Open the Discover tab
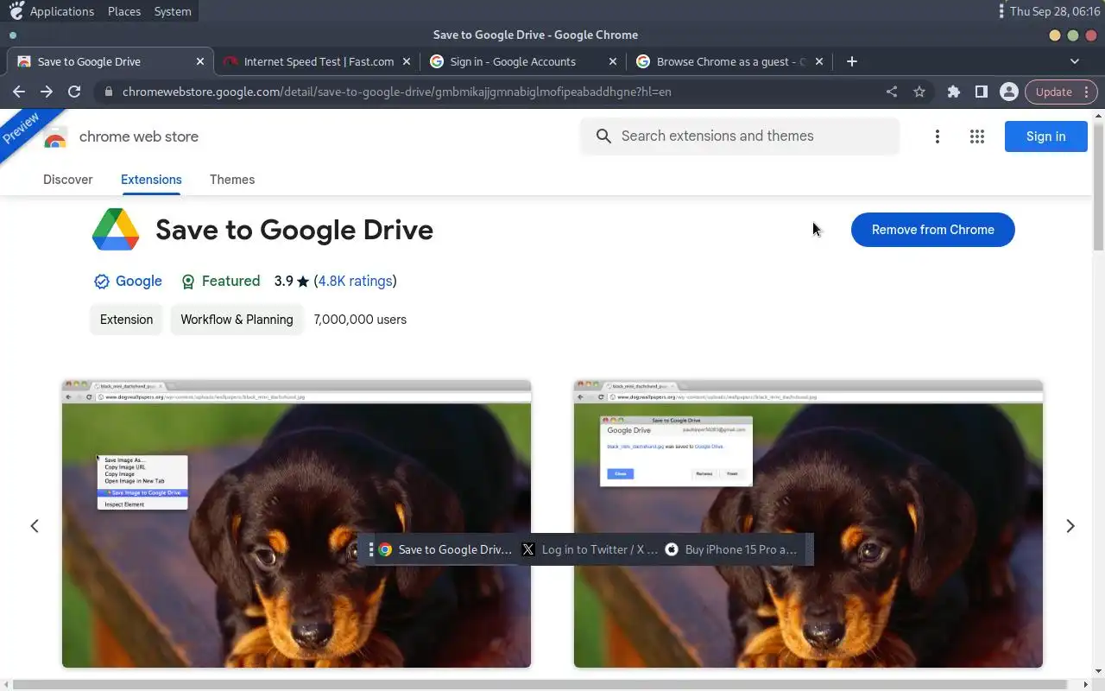The width and height of the screenshot is (1105, 691). point(68,180)
